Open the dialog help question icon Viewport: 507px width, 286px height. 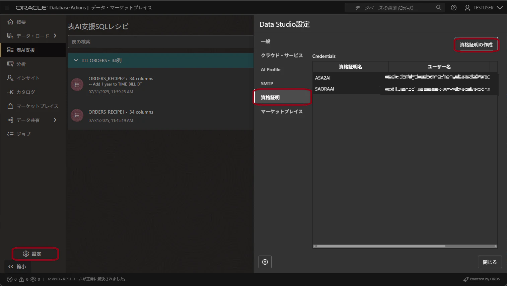click(x=265, y=262)
